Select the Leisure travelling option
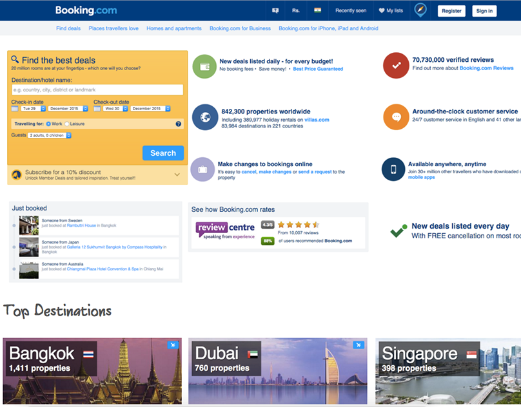521x407 pixels. (x=67, y=124)
